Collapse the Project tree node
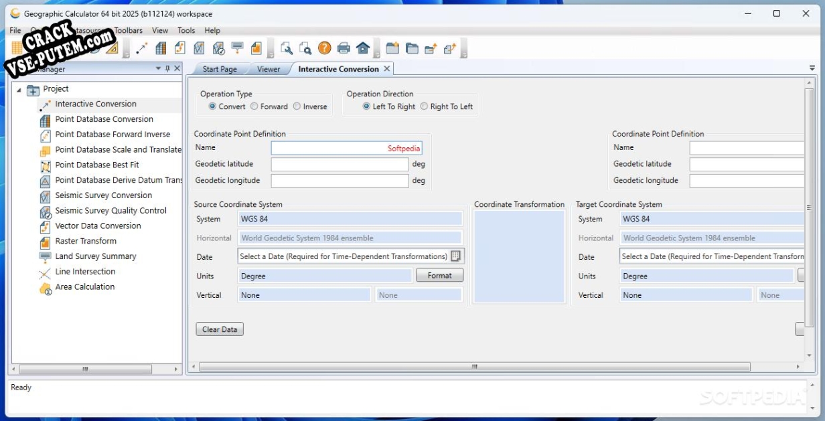Screen dimensions: 825x421 click(19, 90)
